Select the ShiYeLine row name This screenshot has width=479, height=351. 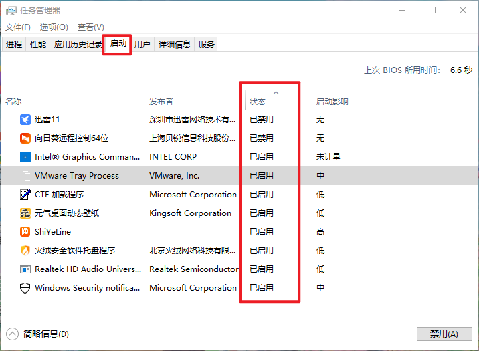[53, 232]
